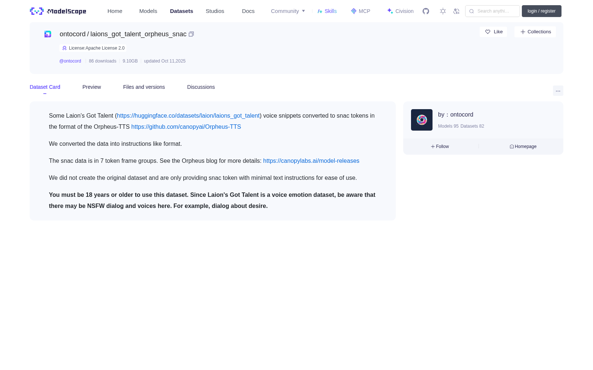Screen dimensions: 593x370
Task: Click the 'by：ontocord' author name
Action: (455, 115)
